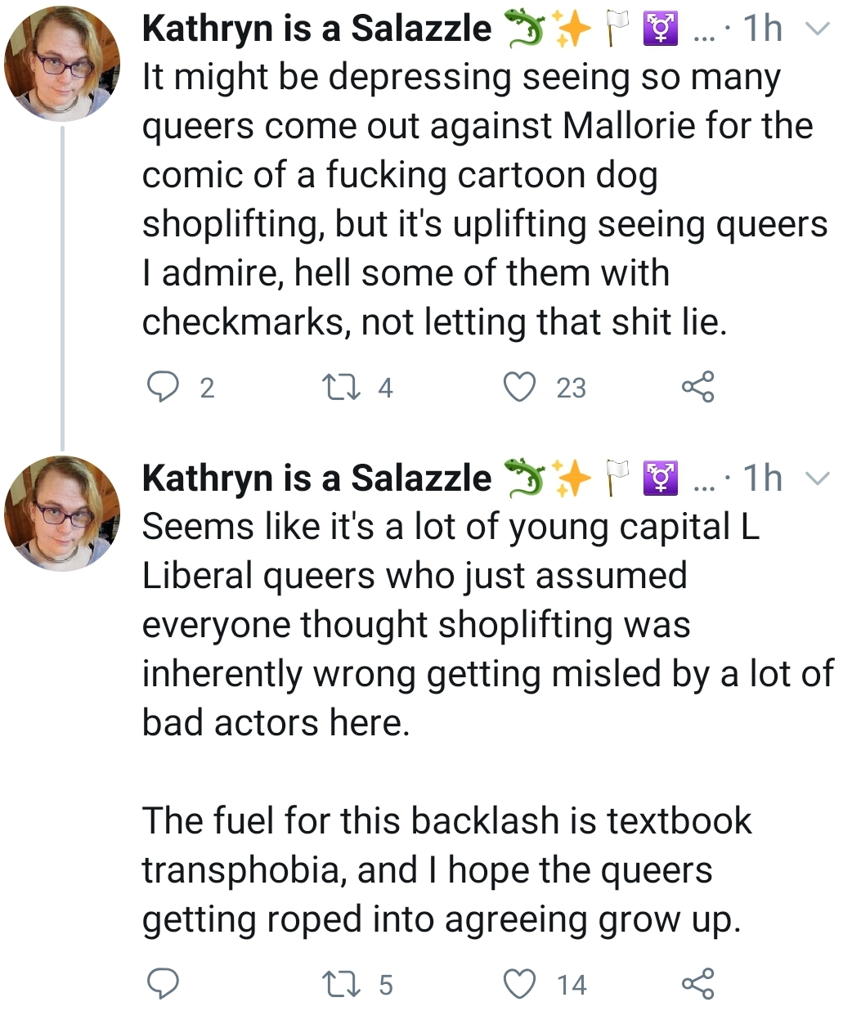Screen dimensions: 861x1011
Task: Open the second tweet's chevron options menu
Action: [x=817, y=479]
